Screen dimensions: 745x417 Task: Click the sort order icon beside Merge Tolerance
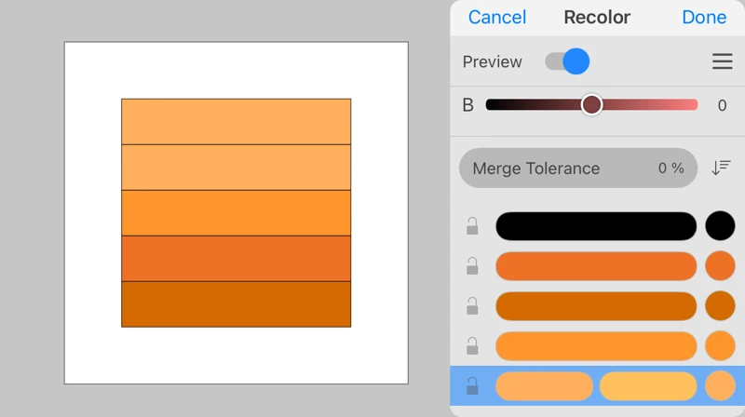721,168
